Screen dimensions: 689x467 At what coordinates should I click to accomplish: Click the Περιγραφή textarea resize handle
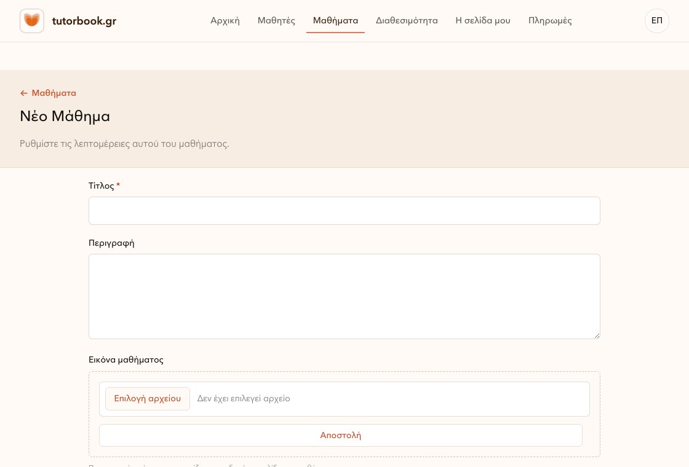pyautogui.click(x=597, y=336)
